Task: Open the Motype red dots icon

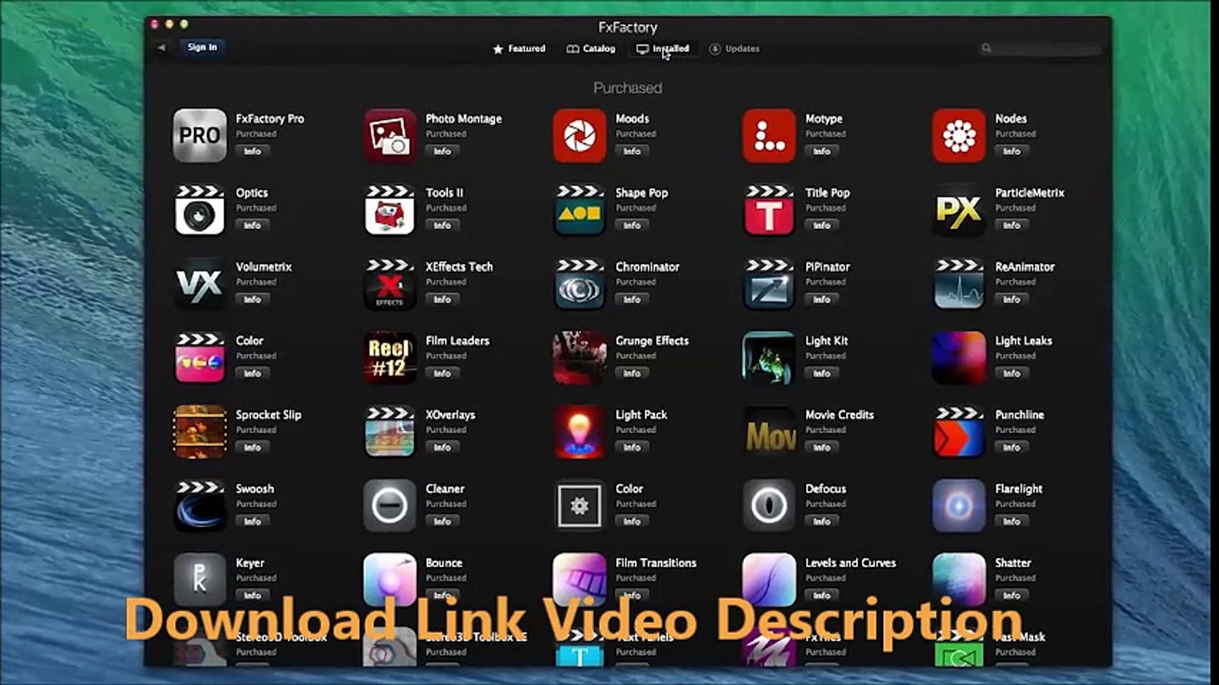Action: pos(769,135)
